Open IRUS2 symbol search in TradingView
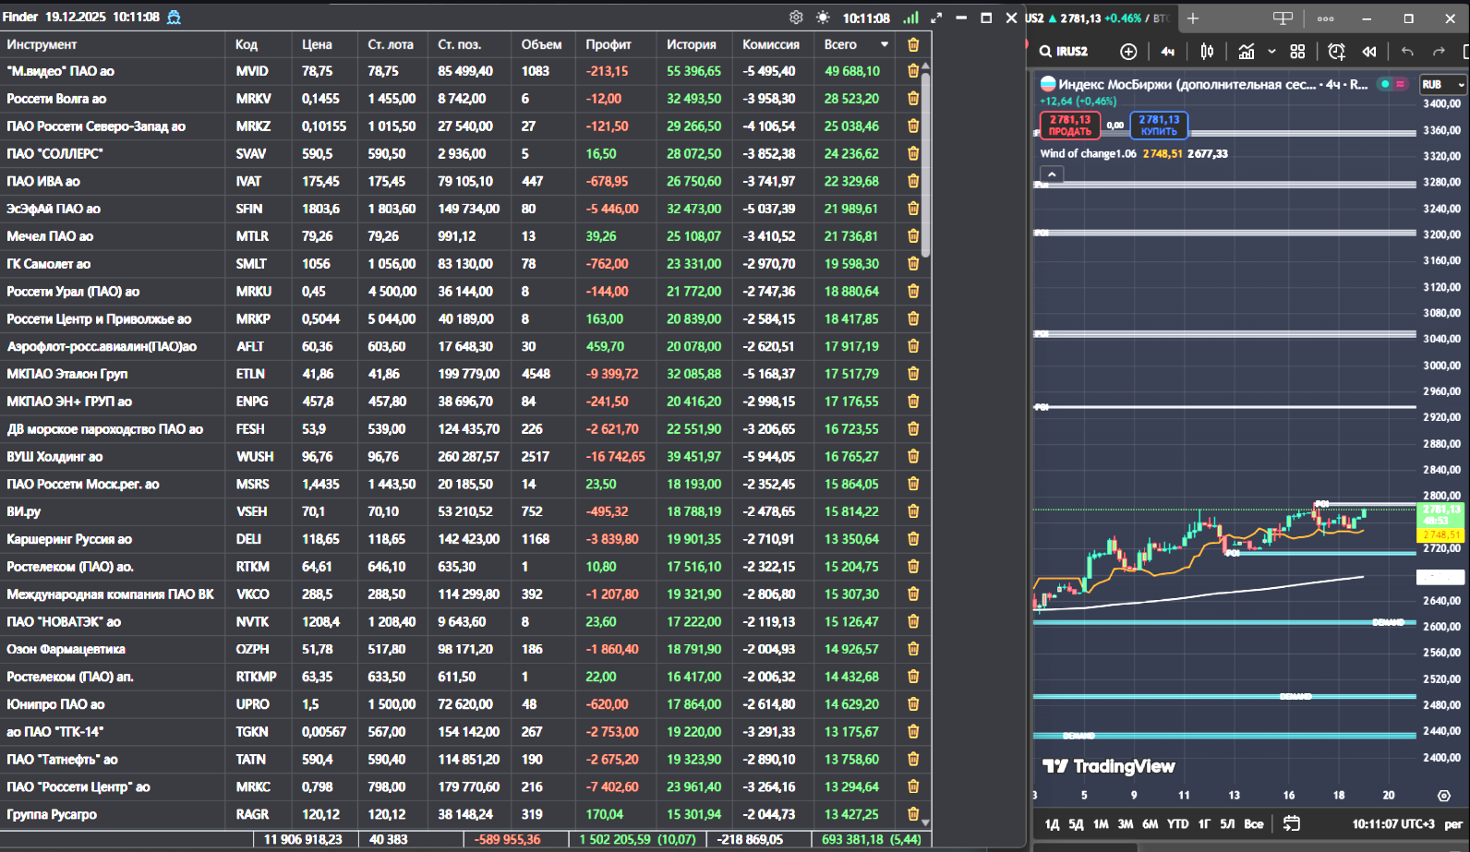 1065,52
